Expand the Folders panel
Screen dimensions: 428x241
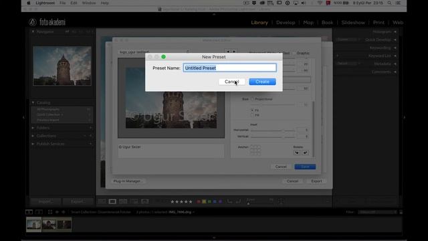tap(33, 128)
